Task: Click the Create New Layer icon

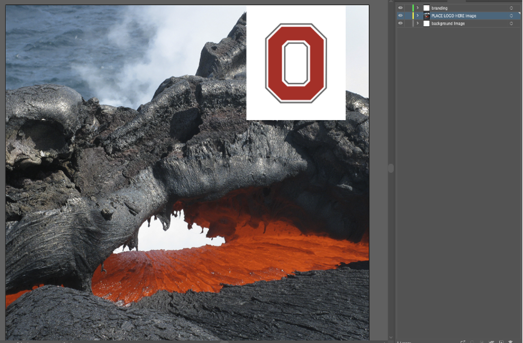Action: (x=501, y=341)
